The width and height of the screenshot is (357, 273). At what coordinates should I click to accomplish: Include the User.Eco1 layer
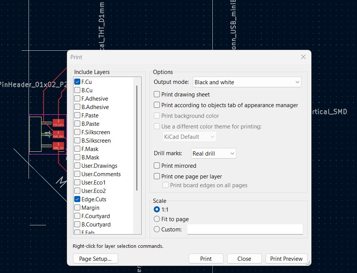click(77, 183)
